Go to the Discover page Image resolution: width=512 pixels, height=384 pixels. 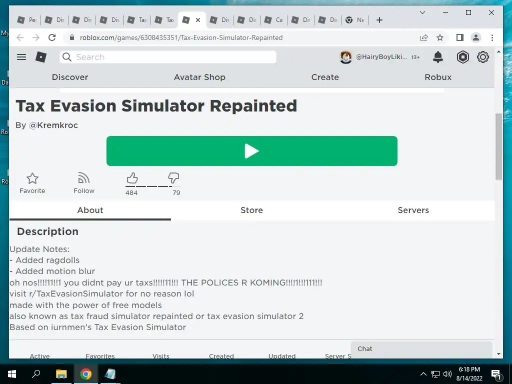click(x=70, y=77)
